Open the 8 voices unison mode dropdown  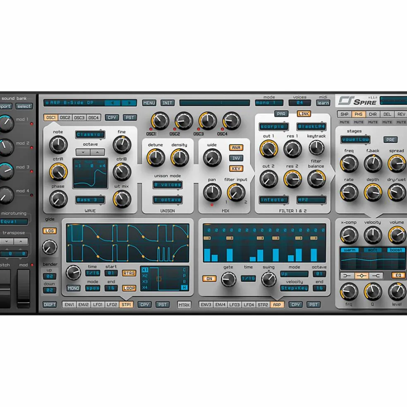(168, 185)
